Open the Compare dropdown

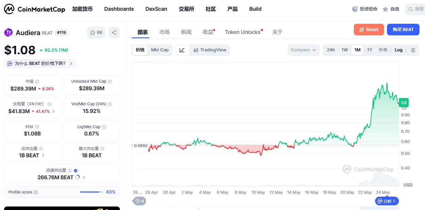[x=303, y=50]
